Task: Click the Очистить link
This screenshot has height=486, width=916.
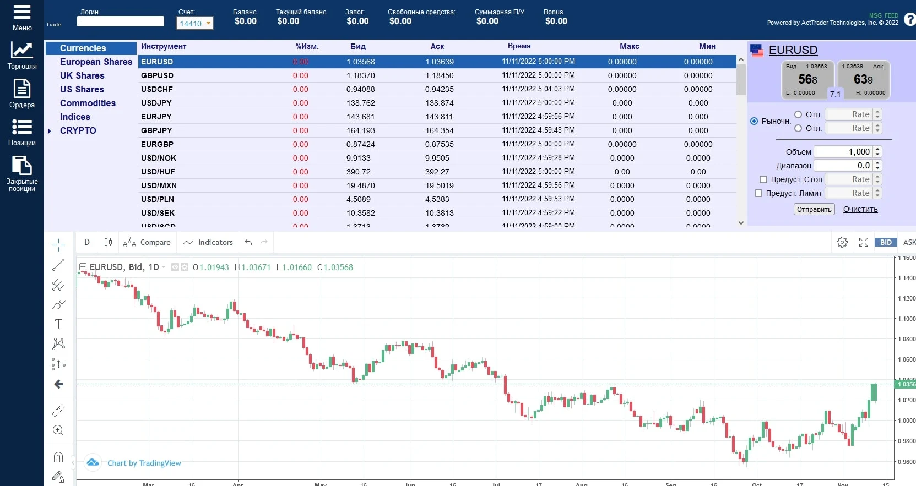Action: click(x=860, y=209)
